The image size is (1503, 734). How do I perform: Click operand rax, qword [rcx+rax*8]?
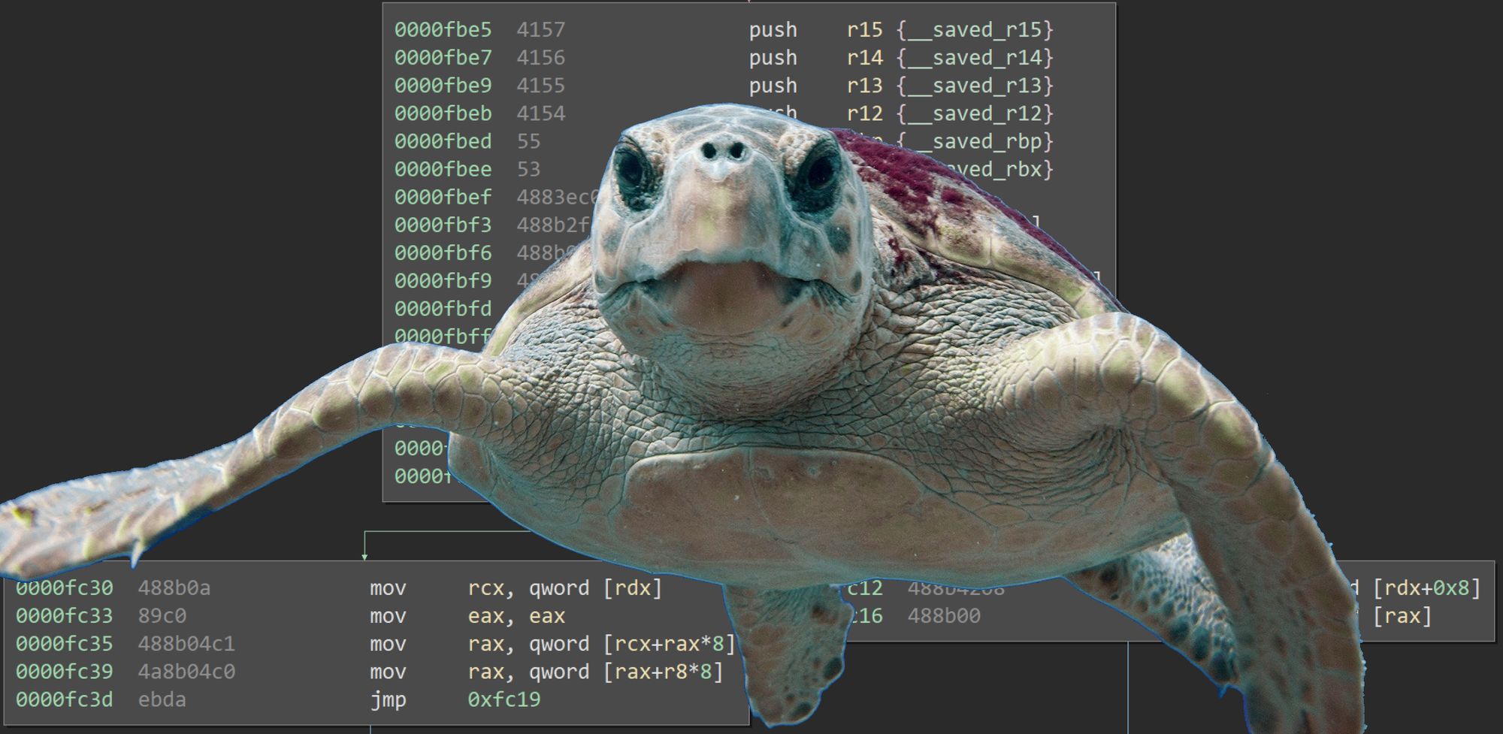[601, 644]
